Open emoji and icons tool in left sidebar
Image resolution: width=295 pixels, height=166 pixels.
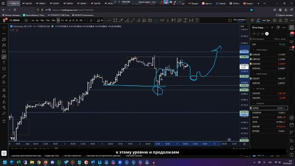[x=4, y=69]
